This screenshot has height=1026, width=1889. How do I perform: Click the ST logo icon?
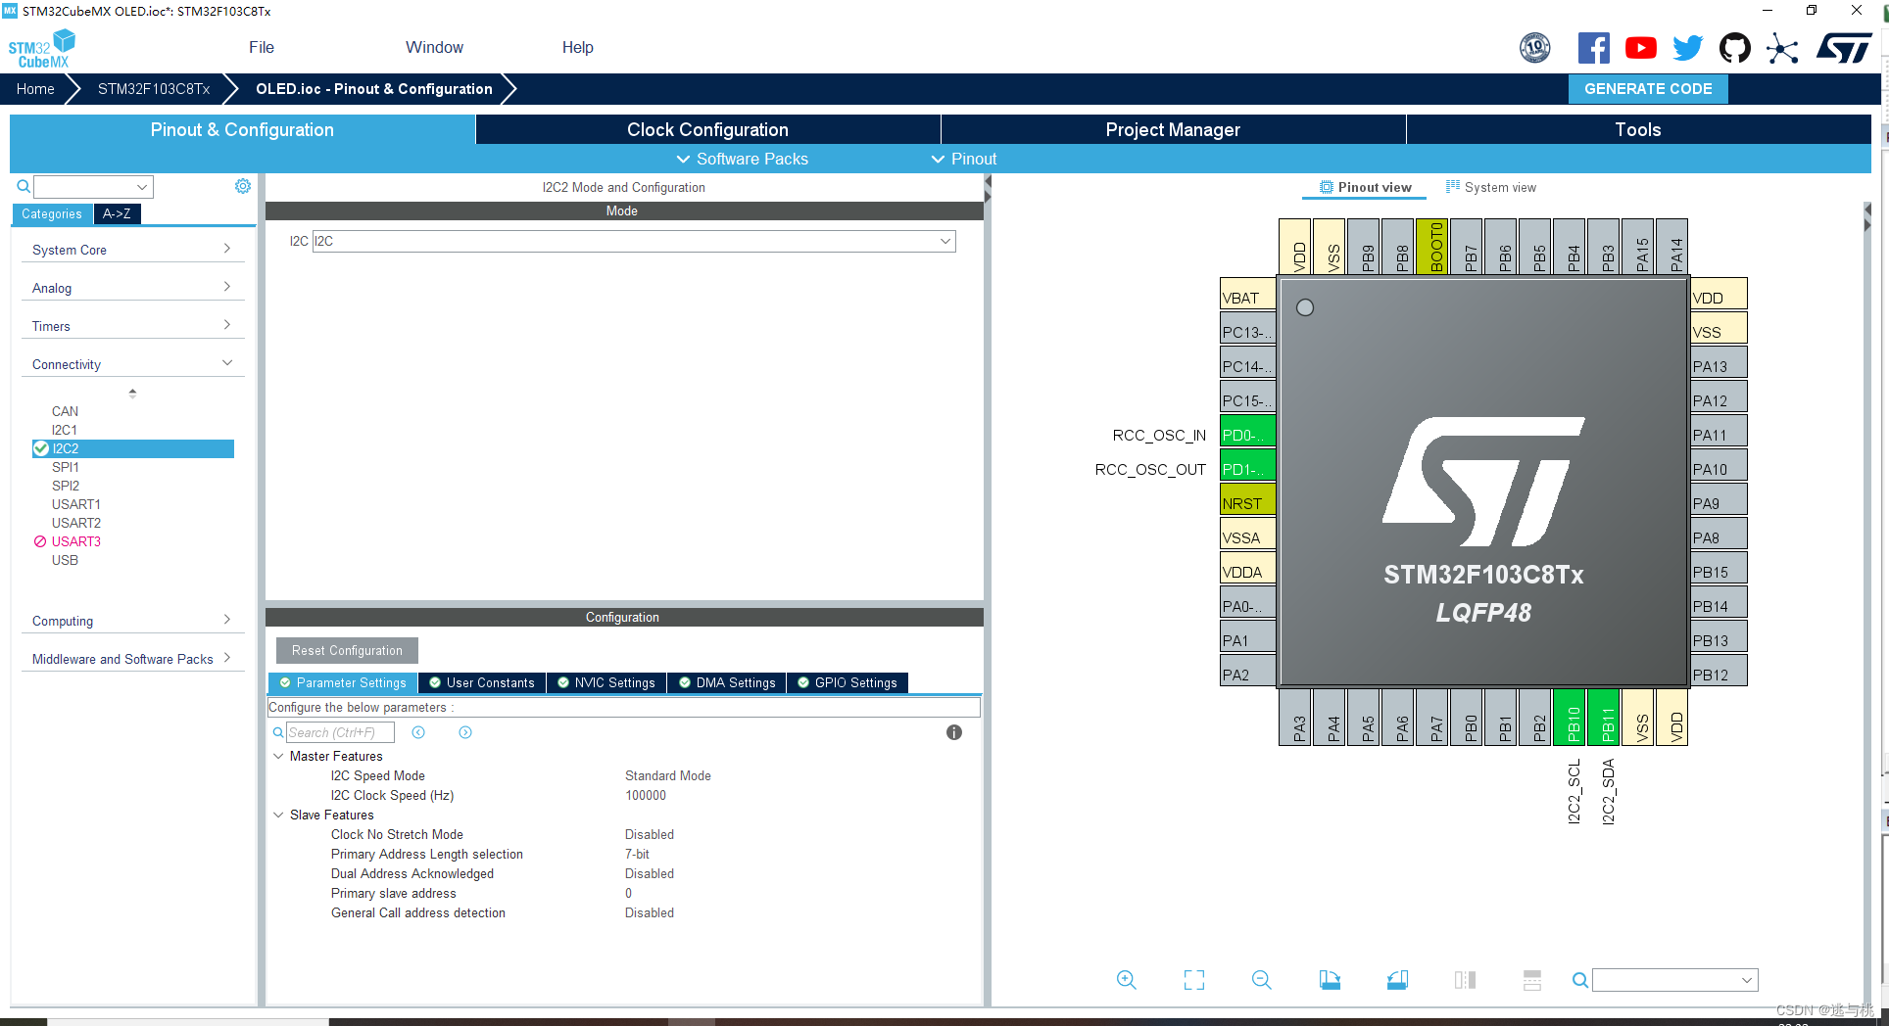click(x=1844, y=48)
